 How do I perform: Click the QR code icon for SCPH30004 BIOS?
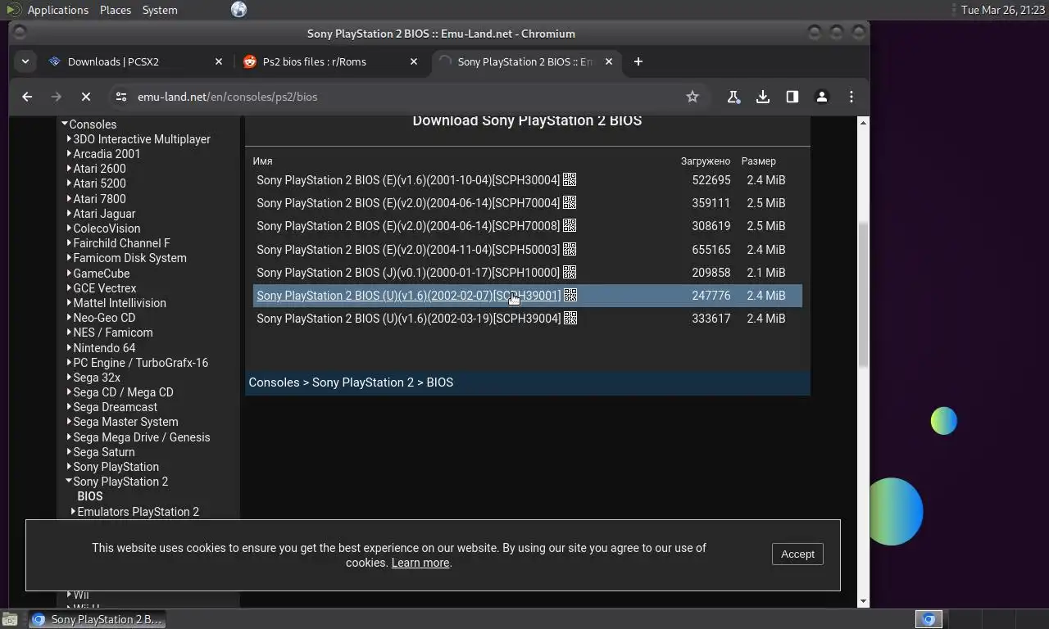570,179
